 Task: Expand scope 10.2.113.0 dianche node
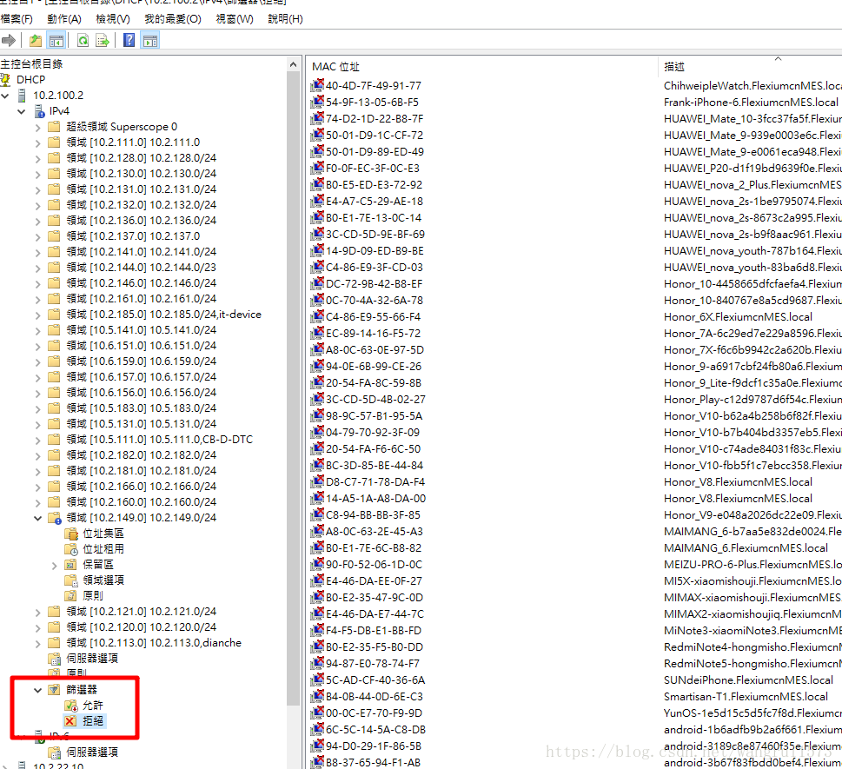[37, 644]
